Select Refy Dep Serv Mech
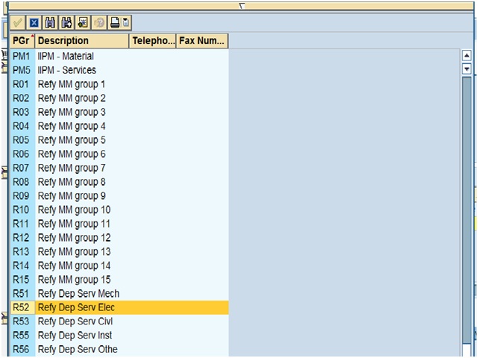478x358 pixels. tap(78, 294)
